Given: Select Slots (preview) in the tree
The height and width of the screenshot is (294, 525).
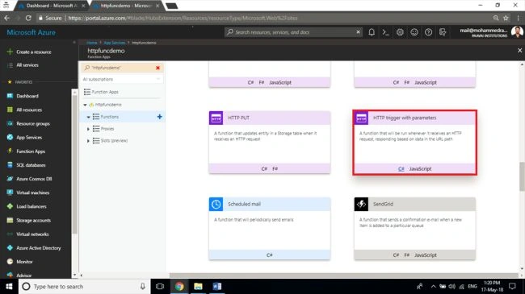Looking at the screenshot, I should [114, 141].
